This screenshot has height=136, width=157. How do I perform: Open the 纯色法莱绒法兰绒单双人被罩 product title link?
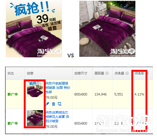tap(57, 117)
